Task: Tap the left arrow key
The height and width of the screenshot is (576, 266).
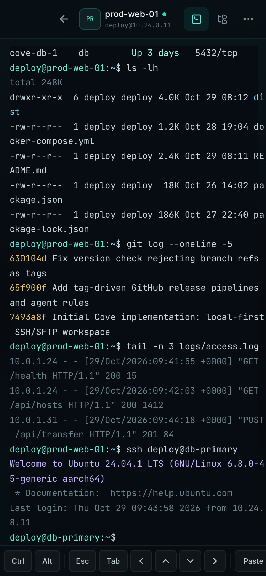Action: 141,561
